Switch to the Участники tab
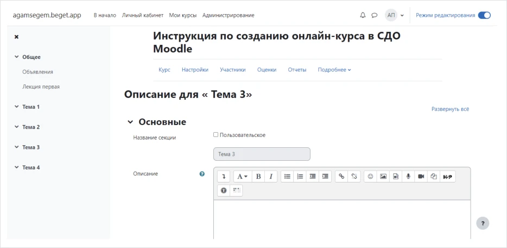The width and height of the screenshot is (507, 248). pos(233,70)
